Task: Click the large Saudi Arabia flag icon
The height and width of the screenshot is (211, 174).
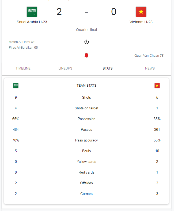Action: point(32,12)
